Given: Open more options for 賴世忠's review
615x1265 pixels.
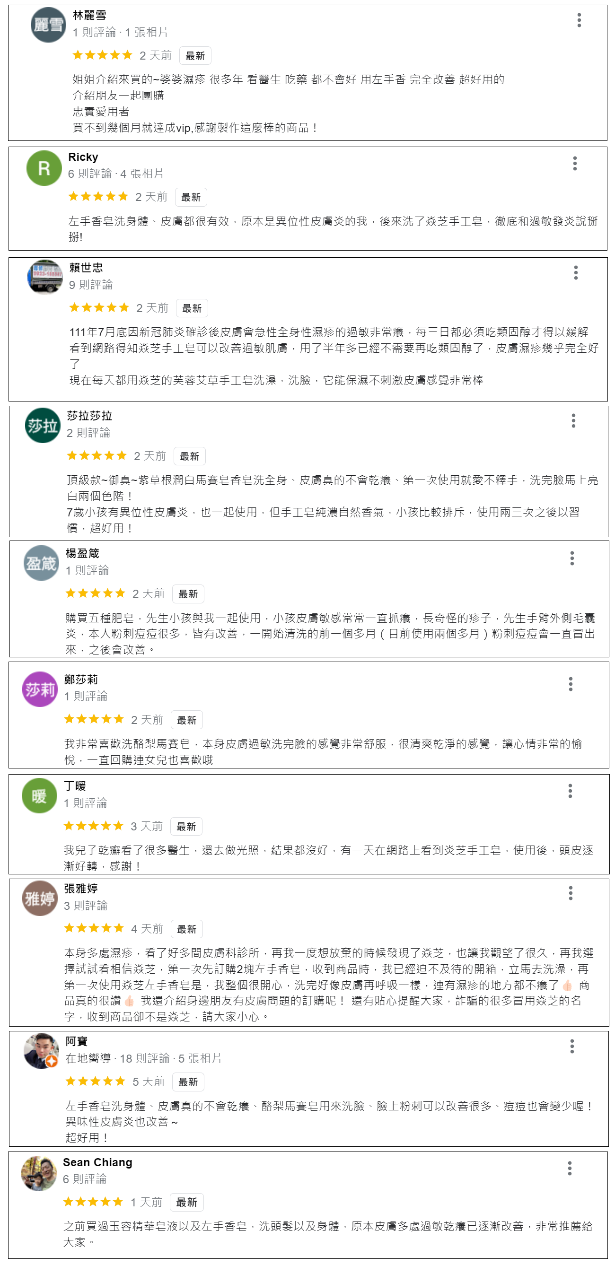Looking at the screenshot, I should click(x=576, y=272).
